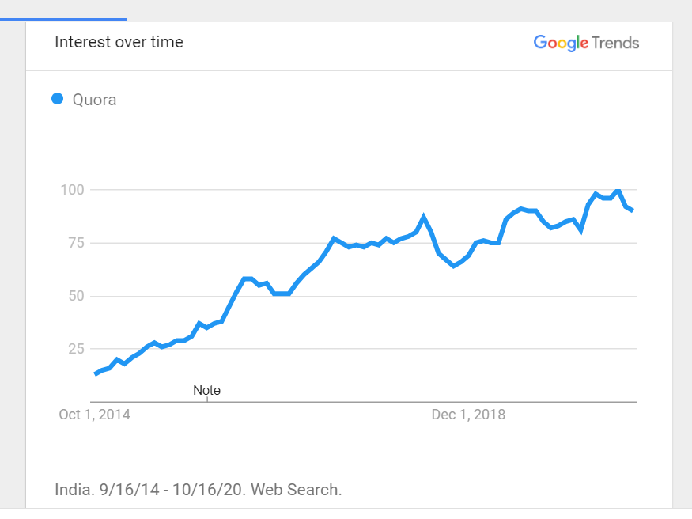Click the blue Quora legend dot

point(57,99)
